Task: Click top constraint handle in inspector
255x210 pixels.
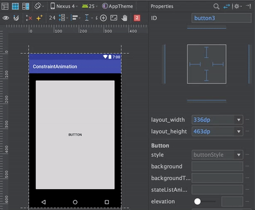Action: point(207,52)
